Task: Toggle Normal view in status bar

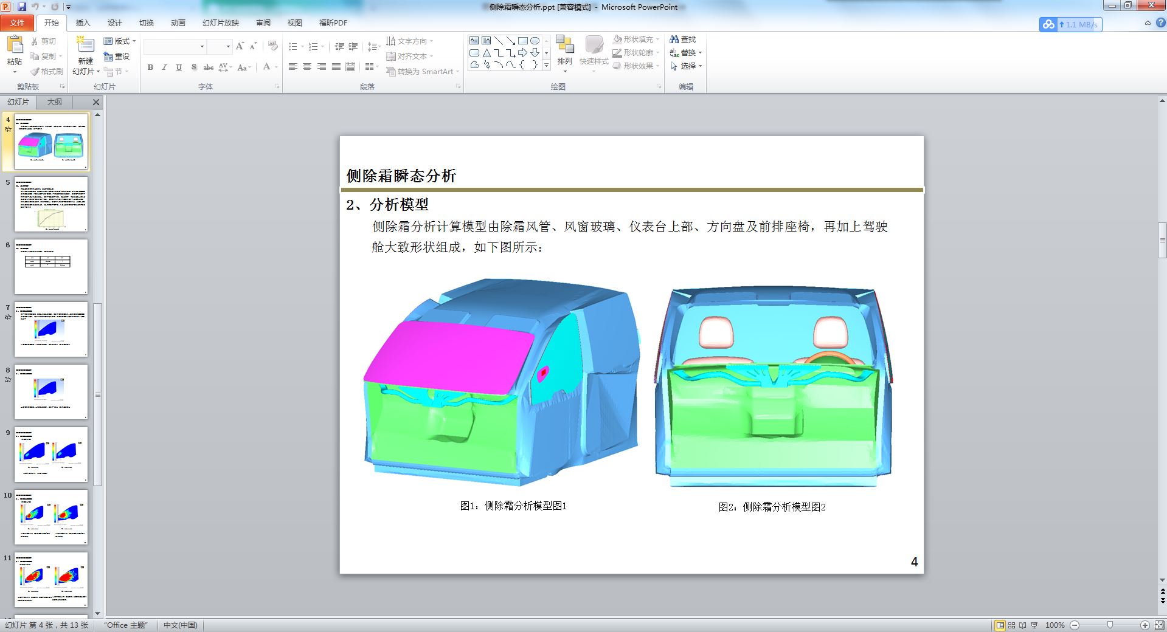Action: [x=1000, y=625]
